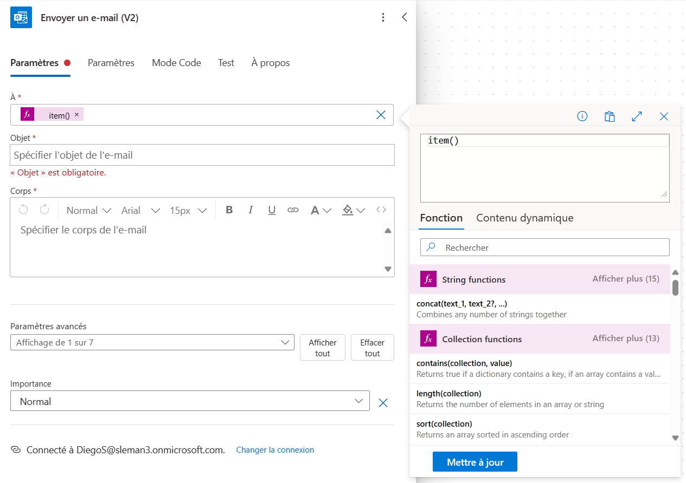Click the Objet subject input field
This screenshot has height=483, width=686.
click(x=202, y=155)
